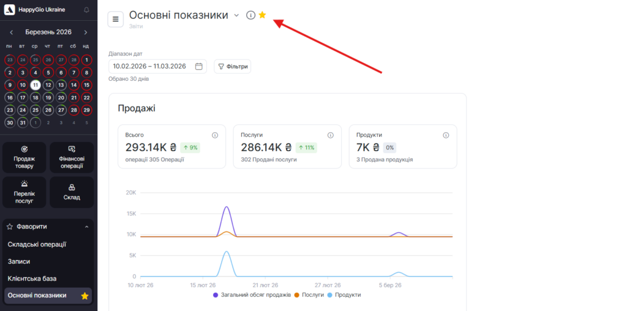
Task: Click the Продаж товару button
Action: pos(24,157)
